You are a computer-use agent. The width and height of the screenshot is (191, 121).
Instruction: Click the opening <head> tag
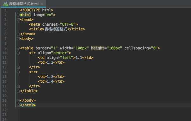(27, 20)
